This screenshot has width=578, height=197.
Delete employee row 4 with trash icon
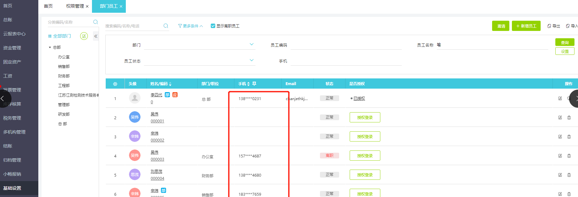(569, 156)
